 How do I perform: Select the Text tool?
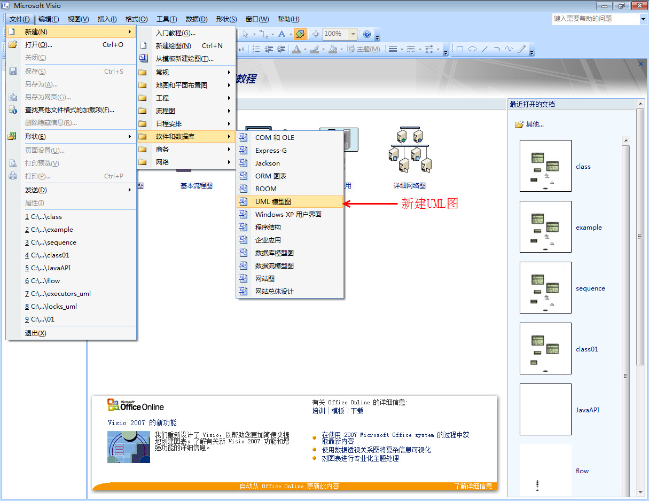pyautogui.click(x=282, y=34)
